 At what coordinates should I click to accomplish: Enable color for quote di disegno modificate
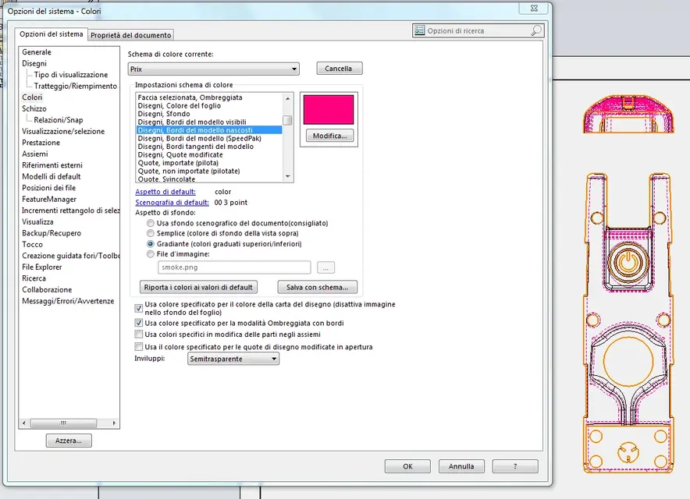tap(139, 346)
